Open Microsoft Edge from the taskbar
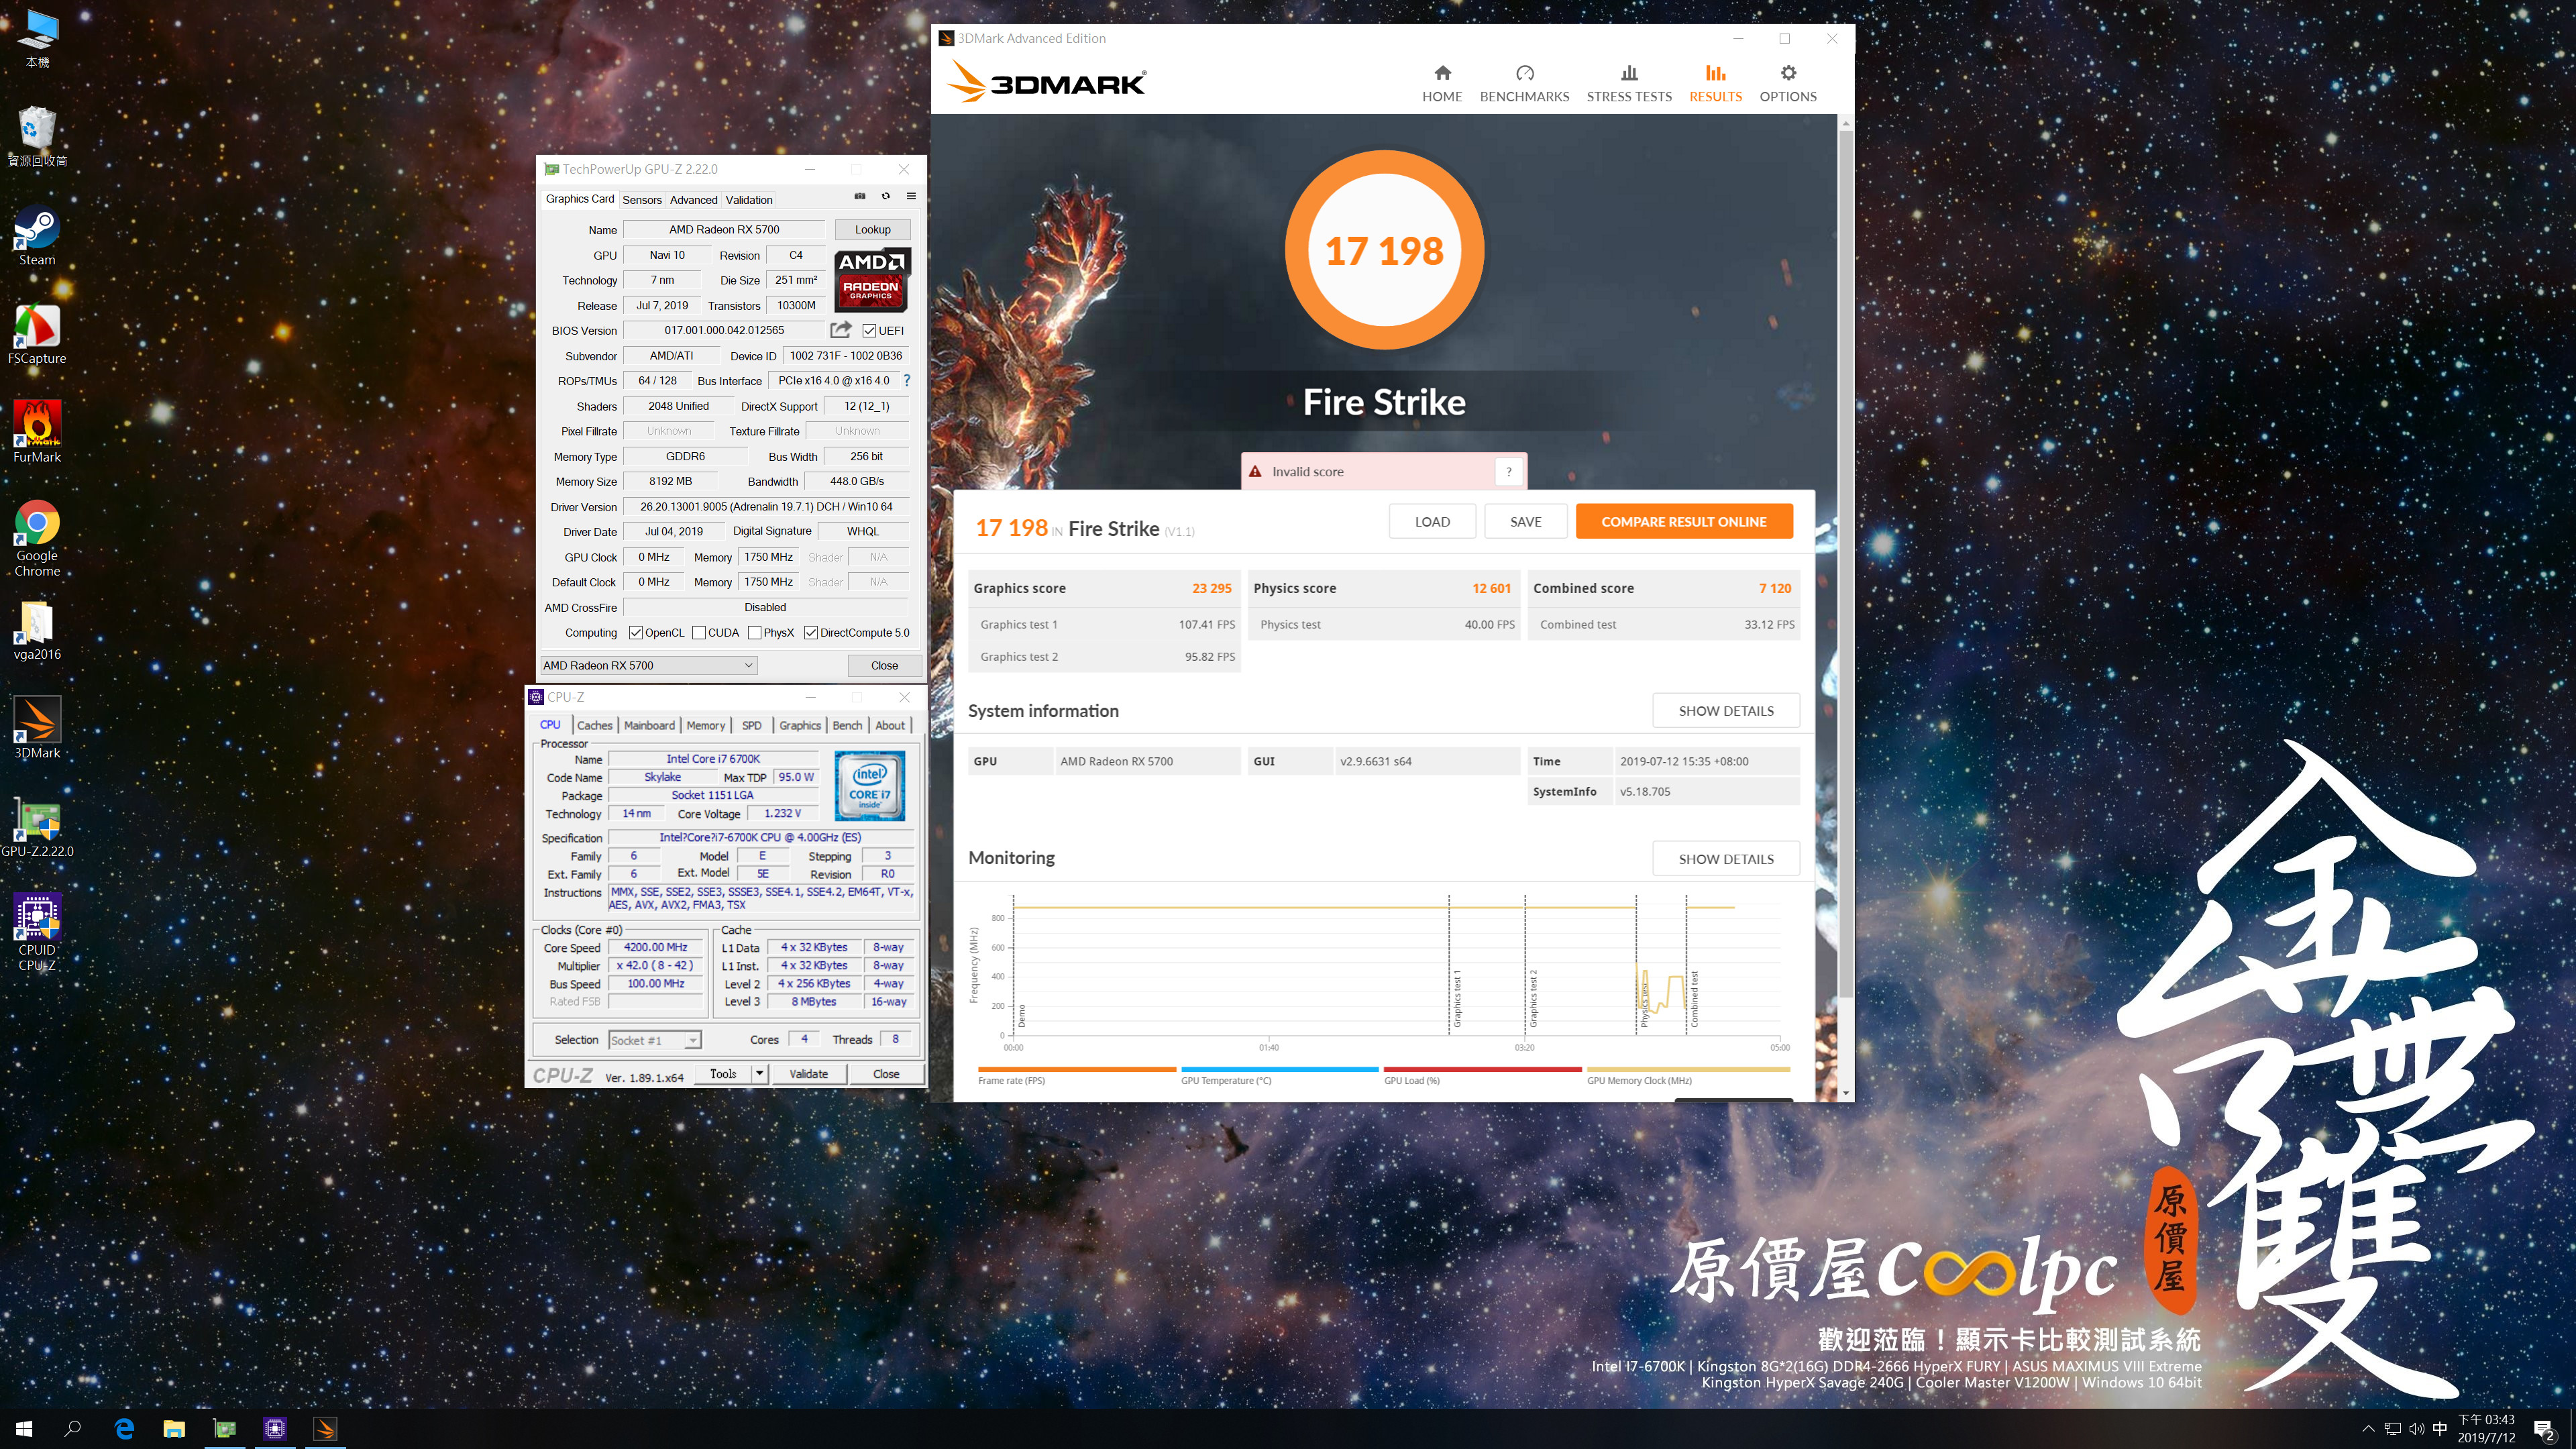This screenshot has height=1449, width=2576. [124, 1429]
